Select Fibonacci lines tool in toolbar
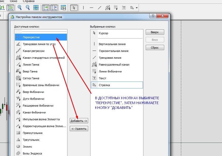Screen dimensions: 222x156 point(116,8)
